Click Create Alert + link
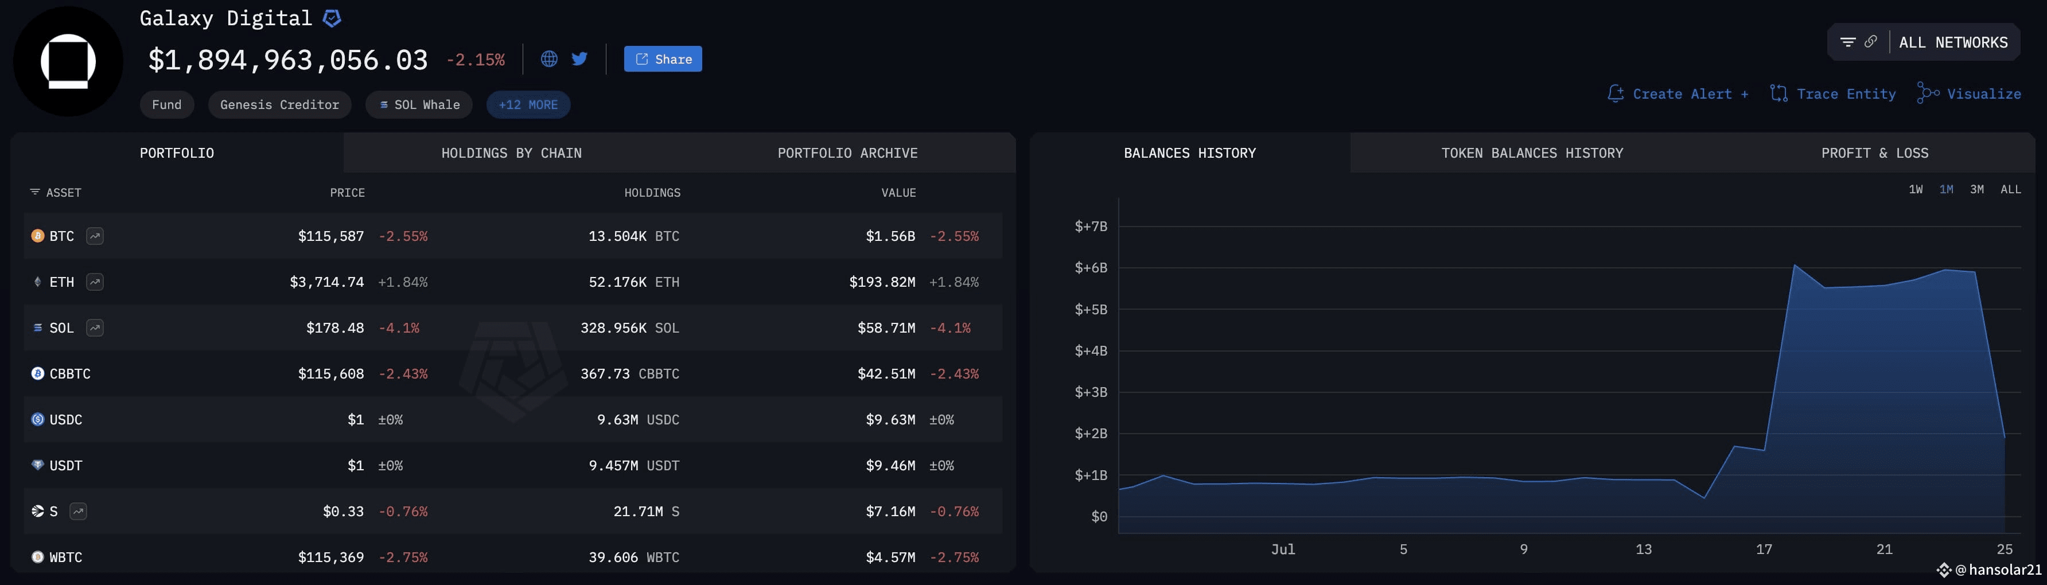This screenshot has height=585, width=2047. pyautogui.click(x=1678, y=94)
